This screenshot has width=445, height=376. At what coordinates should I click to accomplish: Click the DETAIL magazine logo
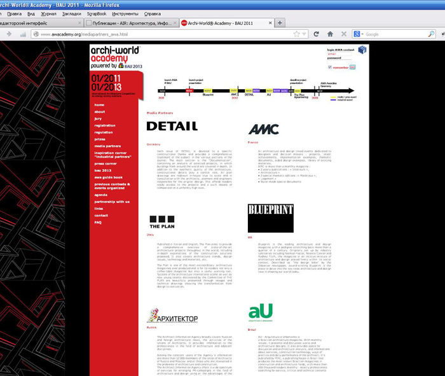(172, 126)
